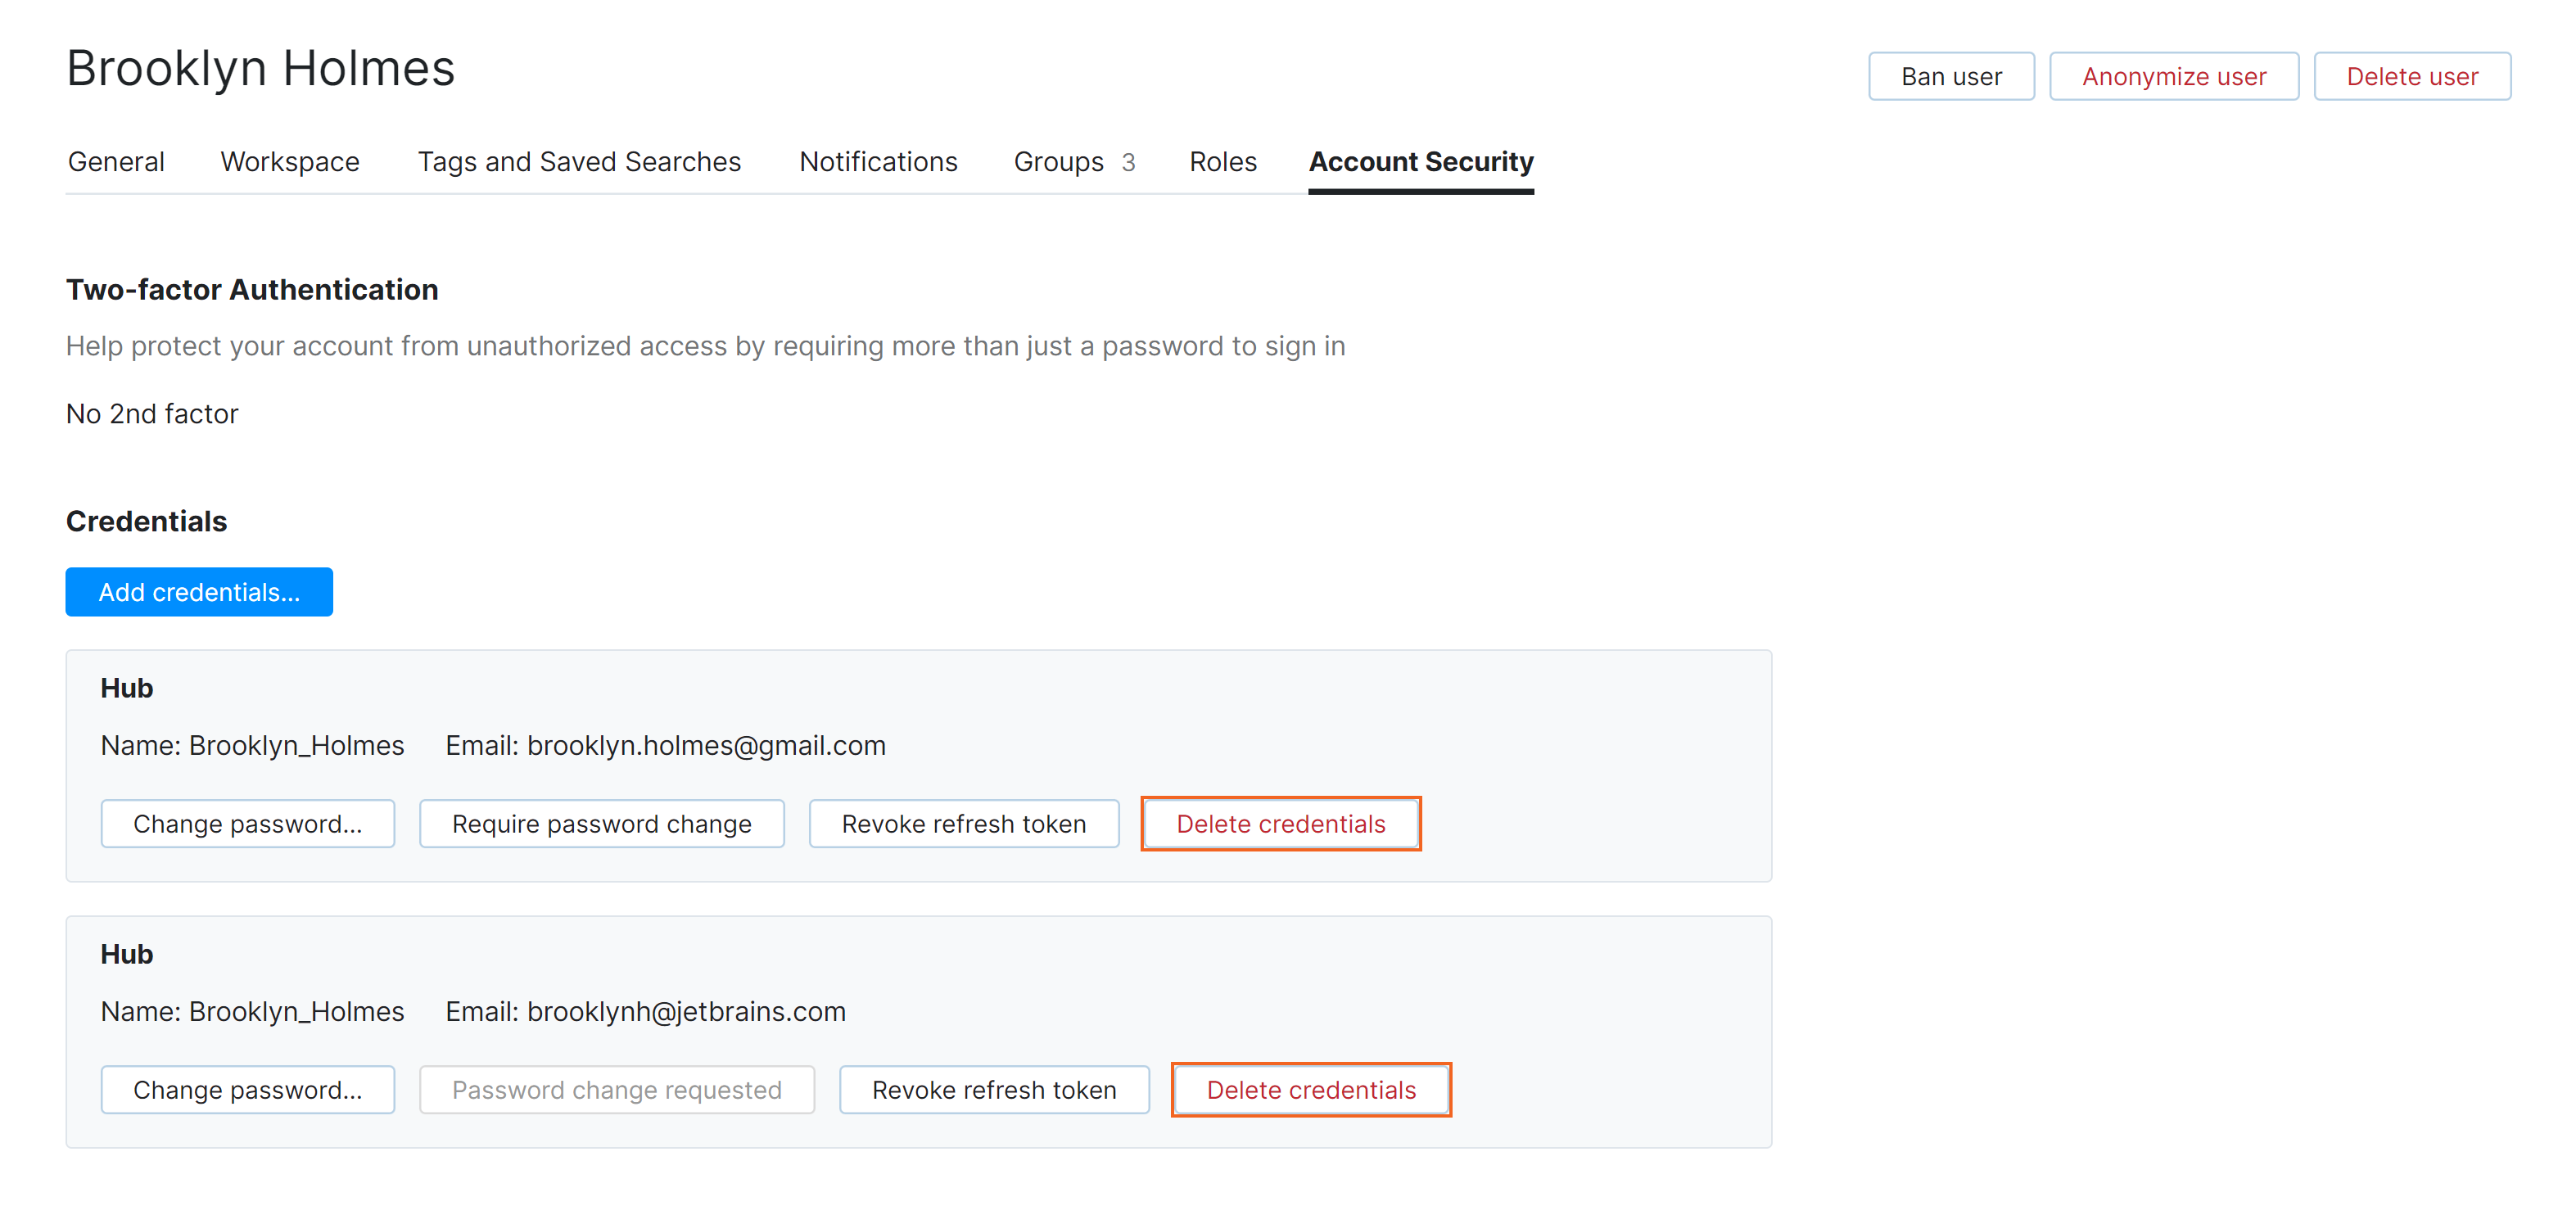Open Tags and Saved Searches tab
The height and width of the screenshot is (1206, 2576).
coord(579,162)
